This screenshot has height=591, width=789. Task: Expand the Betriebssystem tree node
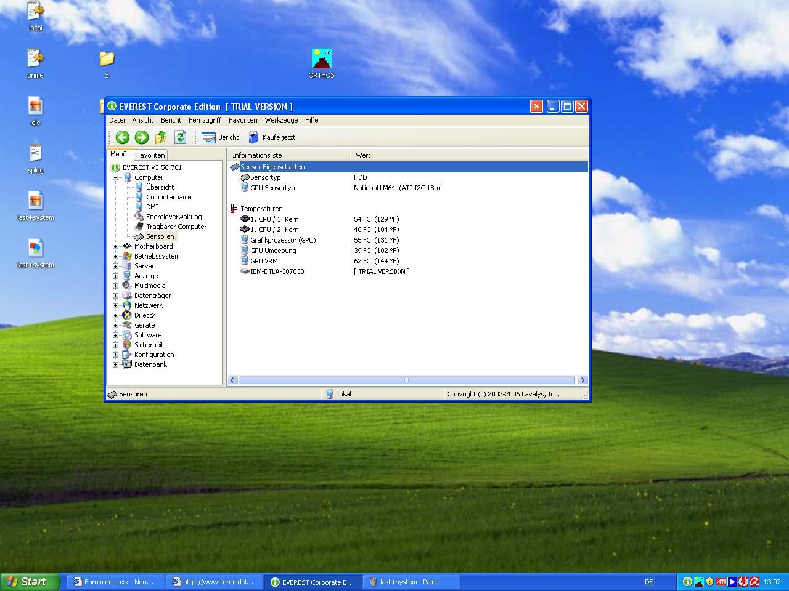115,256
